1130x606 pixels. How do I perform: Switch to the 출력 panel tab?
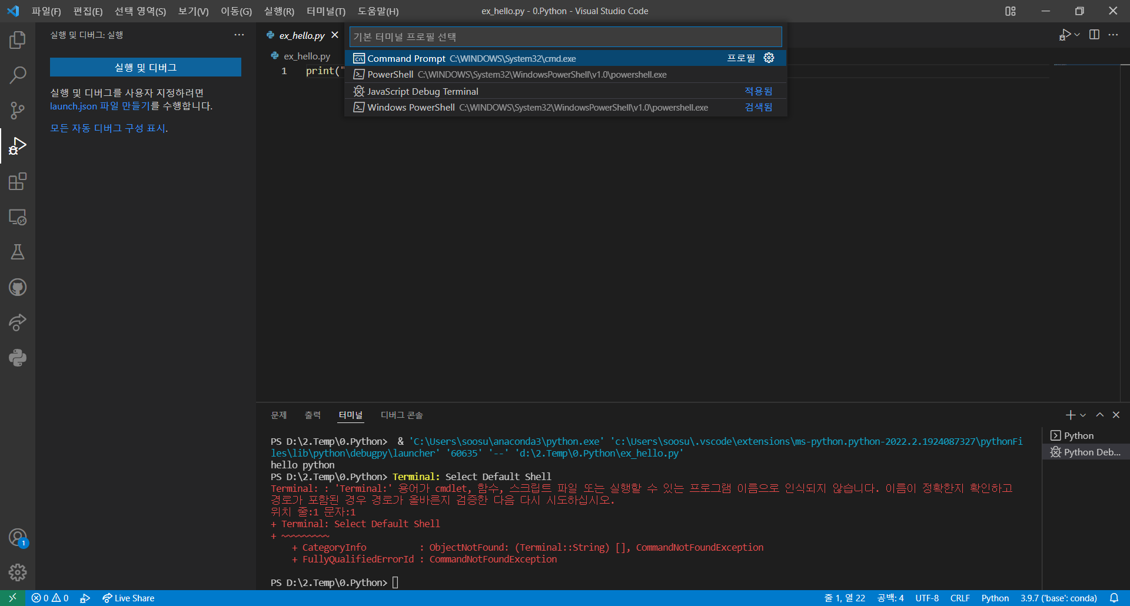[313, 415]
